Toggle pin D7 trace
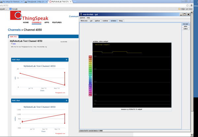 (90, 71)
